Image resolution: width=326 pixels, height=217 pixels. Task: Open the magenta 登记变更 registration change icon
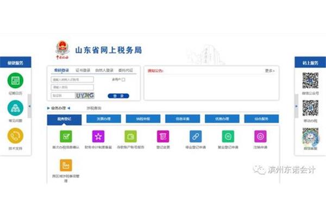(x=163, y=136)
